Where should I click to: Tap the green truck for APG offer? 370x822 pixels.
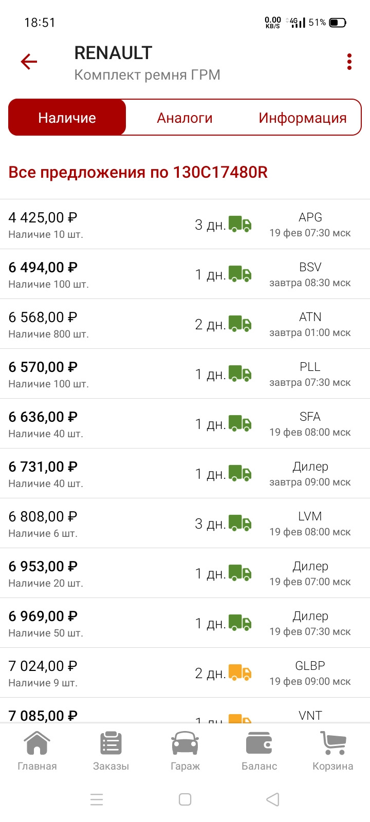click(240, 224)
